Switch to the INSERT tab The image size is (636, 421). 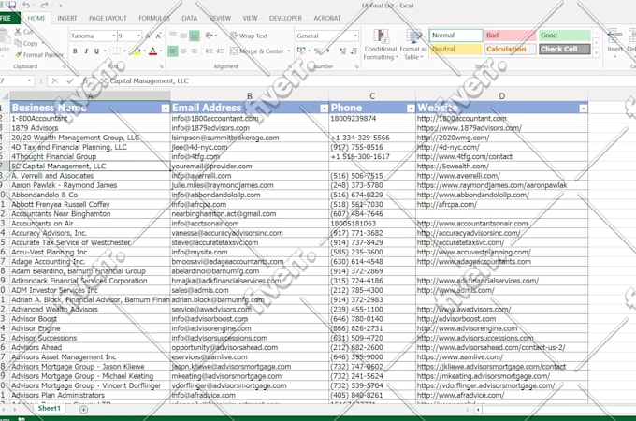pyautogui.click(x=67, y=18)
